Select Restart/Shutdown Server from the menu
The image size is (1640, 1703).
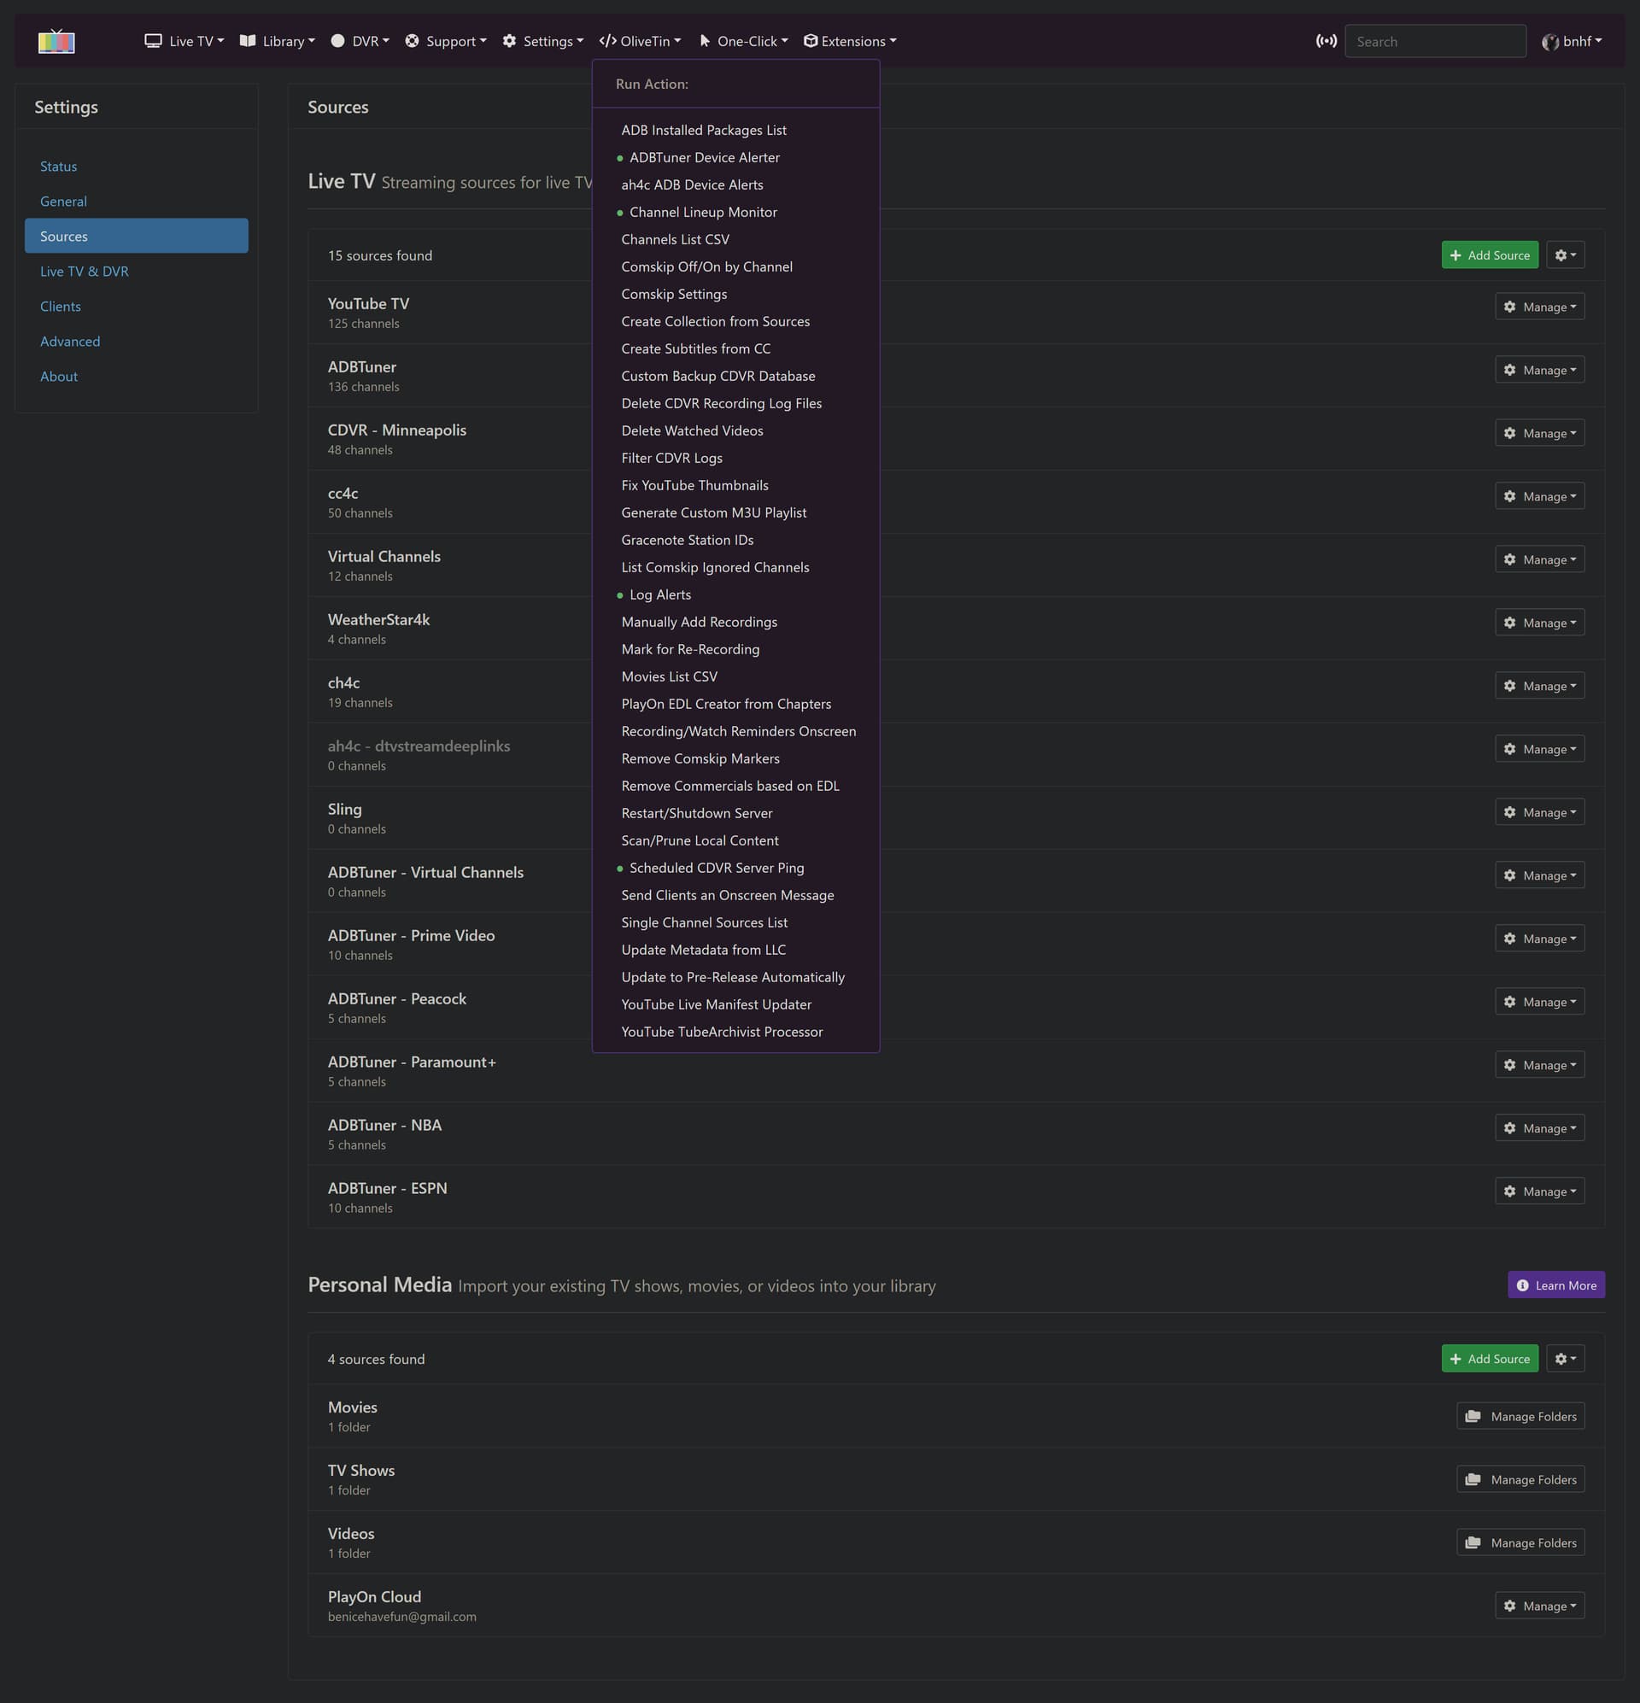tap(696, 813)
